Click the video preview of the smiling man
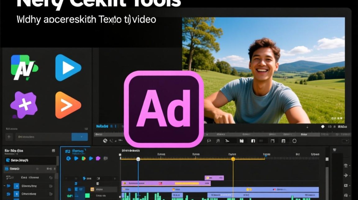Screen dimensions: 358x200 (x=263, y=70)
